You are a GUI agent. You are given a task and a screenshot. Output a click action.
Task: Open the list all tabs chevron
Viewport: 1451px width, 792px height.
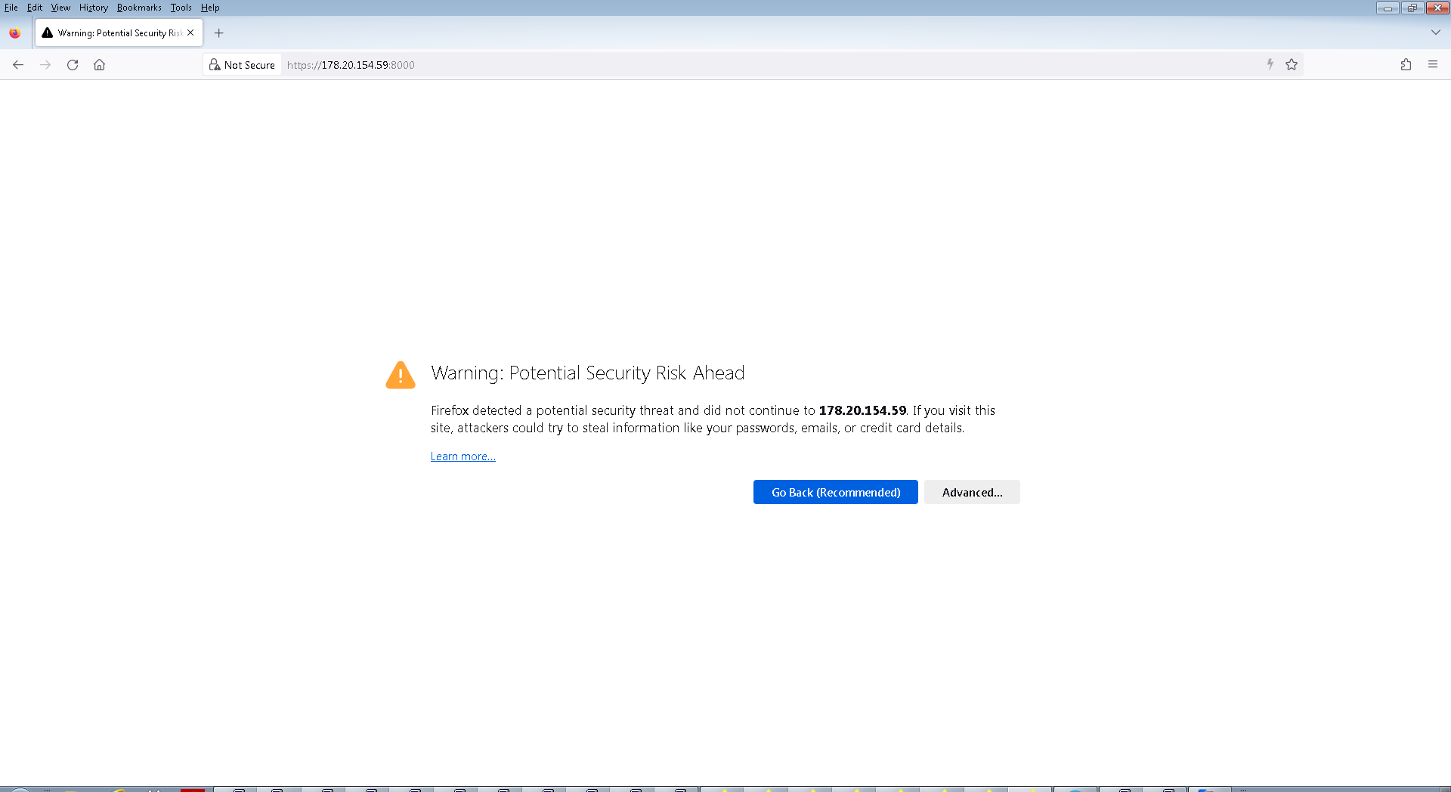[1435, 32]
